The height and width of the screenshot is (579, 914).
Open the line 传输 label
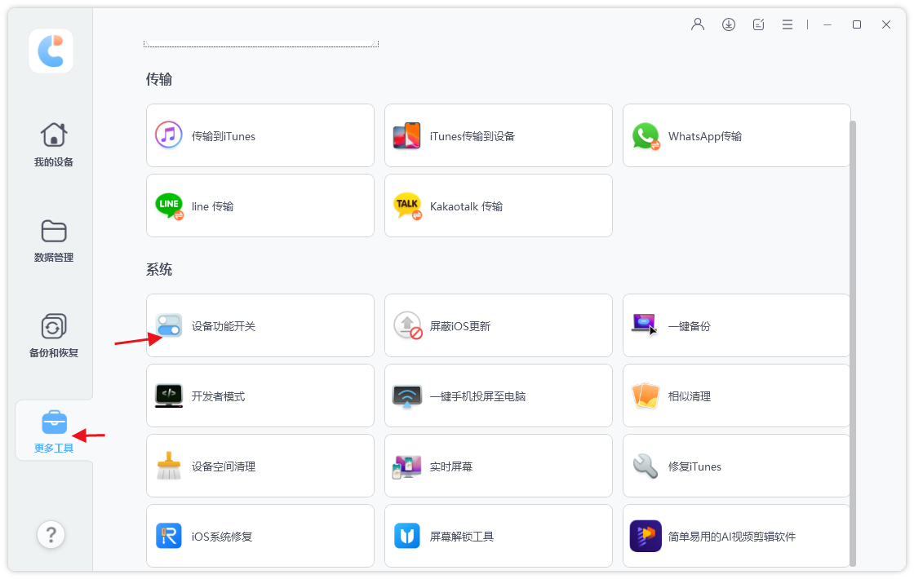pyautogui.click(x=212, y=207)
